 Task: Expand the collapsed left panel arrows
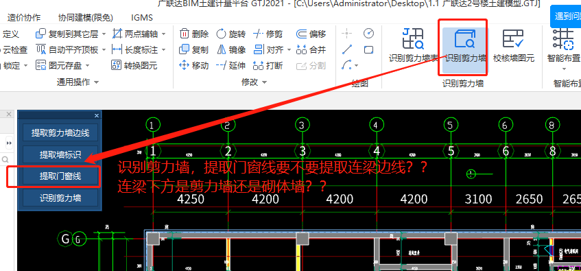point(10,143)
